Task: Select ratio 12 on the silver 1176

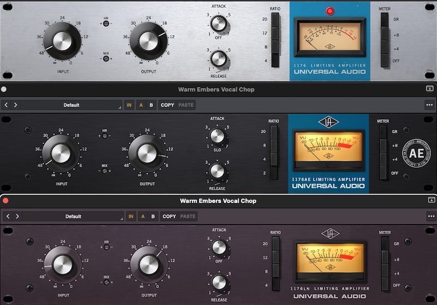Action: click(x=275, y=33)
